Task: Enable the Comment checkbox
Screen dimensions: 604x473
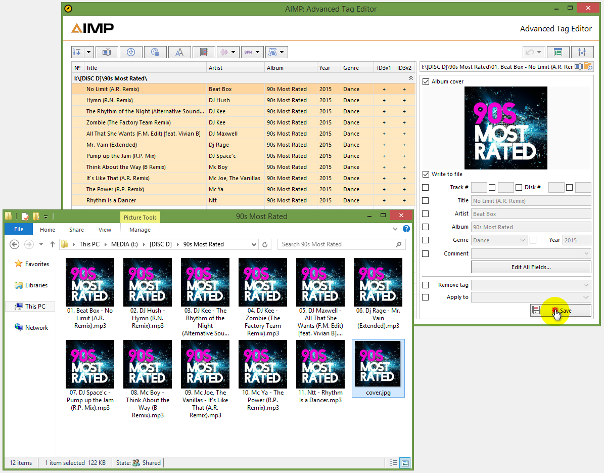Action: 425,253
